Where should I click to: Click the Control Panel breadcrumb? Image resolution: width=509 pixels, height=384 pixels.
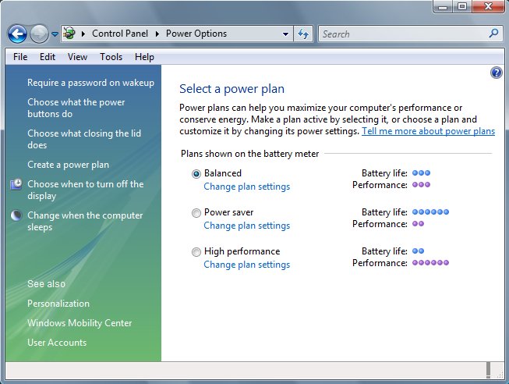pos(120,34)
